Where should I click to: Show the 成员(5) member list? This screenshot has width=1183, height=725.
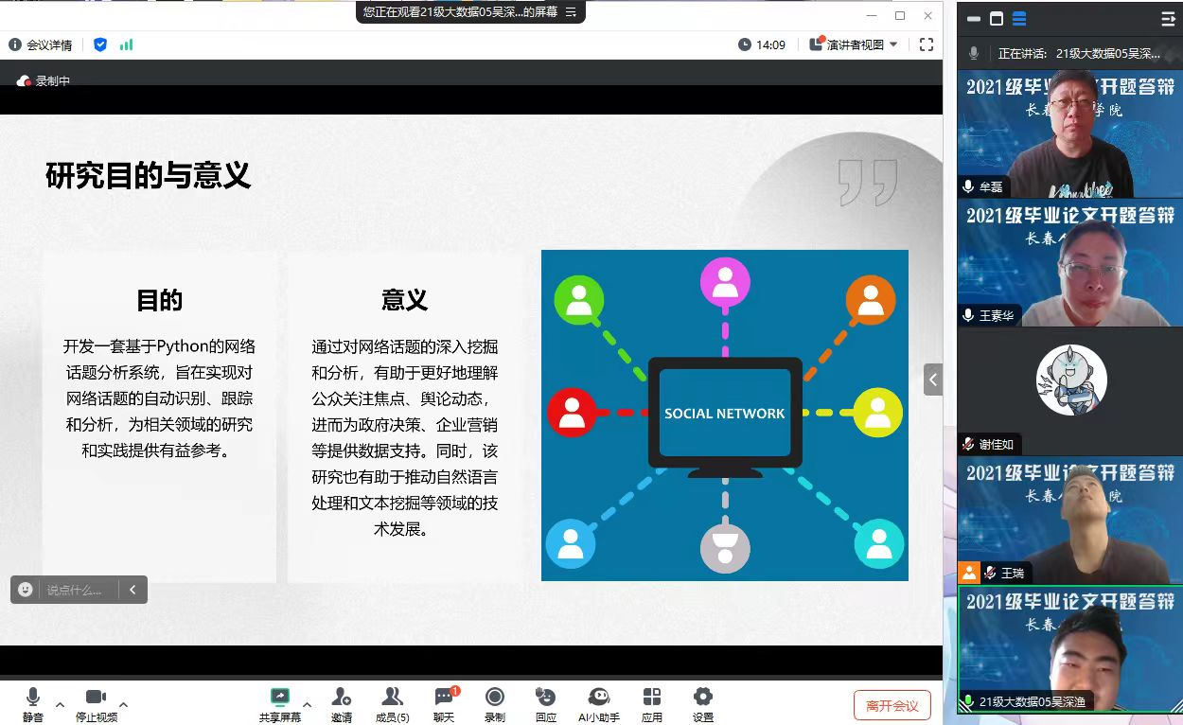pyautogui.click(x=393, y=705)
